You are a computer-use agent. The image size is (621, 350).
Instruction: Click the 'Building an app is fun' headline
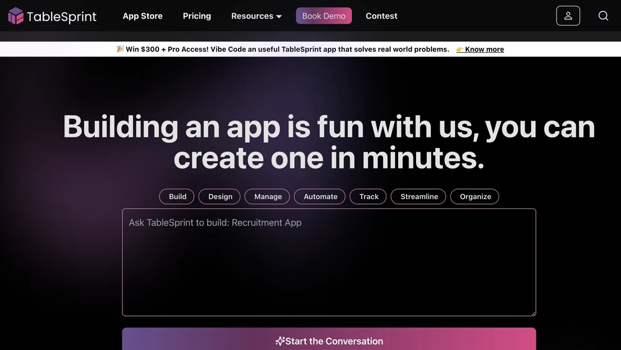point(329,142)
